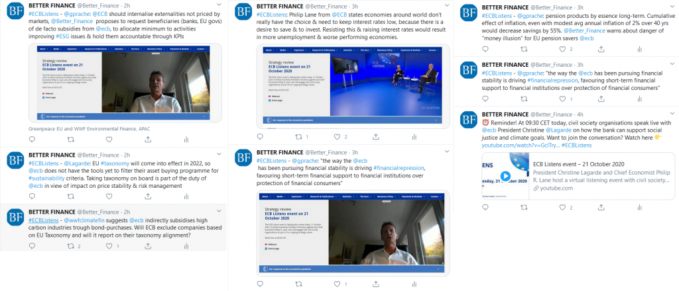The height and width of the screenshot is (291, 679).
Task: View analytics of the #ESG externalities tweet
Action: [x=186, y=140]
